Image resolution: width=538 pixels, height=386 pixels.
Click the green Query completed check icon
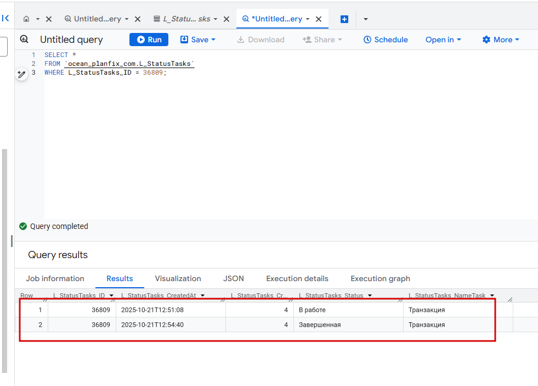coord(23,226)
